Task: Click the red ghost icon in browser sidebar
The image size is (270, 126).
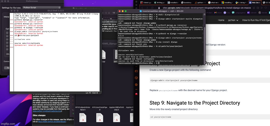Action: click(x=136, y=94)
